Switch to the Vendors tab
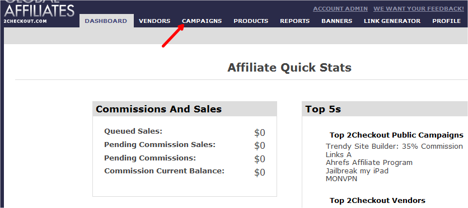This screenshot has height=208, width=468. click(155, 21)
